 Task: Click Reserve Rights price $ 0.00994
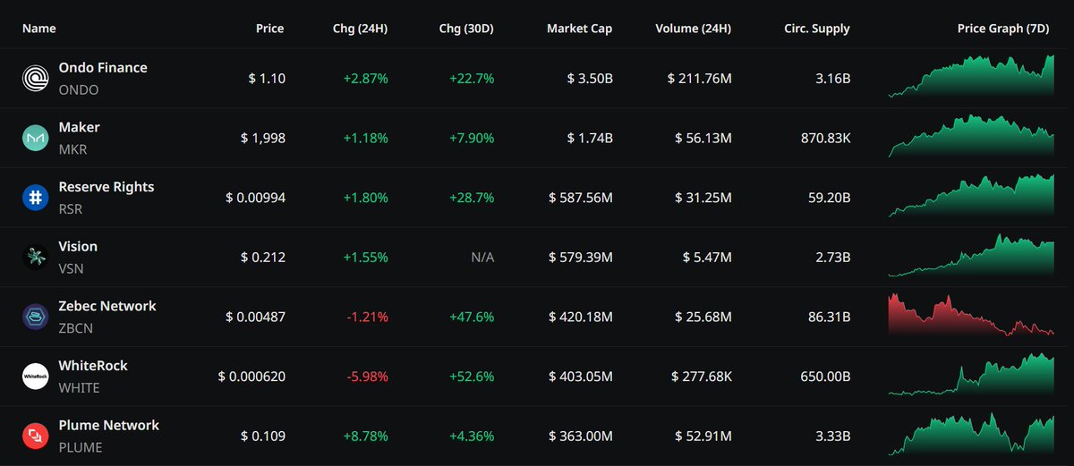coord(255,198)
